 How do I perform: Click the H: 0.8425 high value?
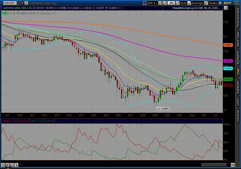tap(74, 8)
